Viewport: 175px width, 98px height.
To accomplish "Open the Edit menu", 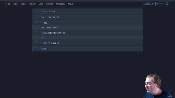I will pyautogui.click(x=15, y=4).
